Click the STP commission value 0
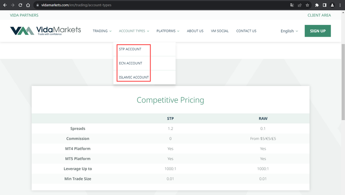Viewport: 345px width, 195px height. 170,139
